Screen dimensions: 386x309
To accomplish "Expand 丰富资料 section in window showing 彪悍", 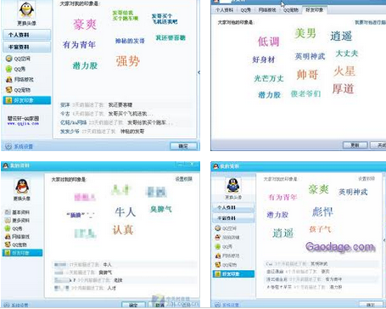I will click(233, 218).
